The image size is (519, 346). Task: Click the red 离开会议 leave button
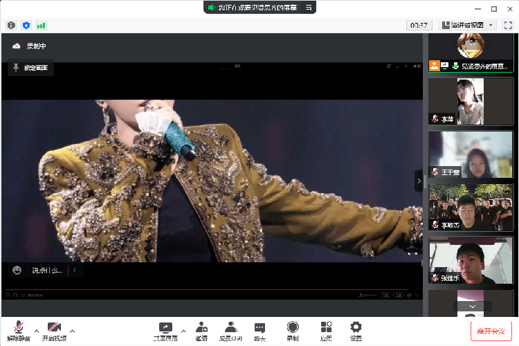click(x=491, y=331)
